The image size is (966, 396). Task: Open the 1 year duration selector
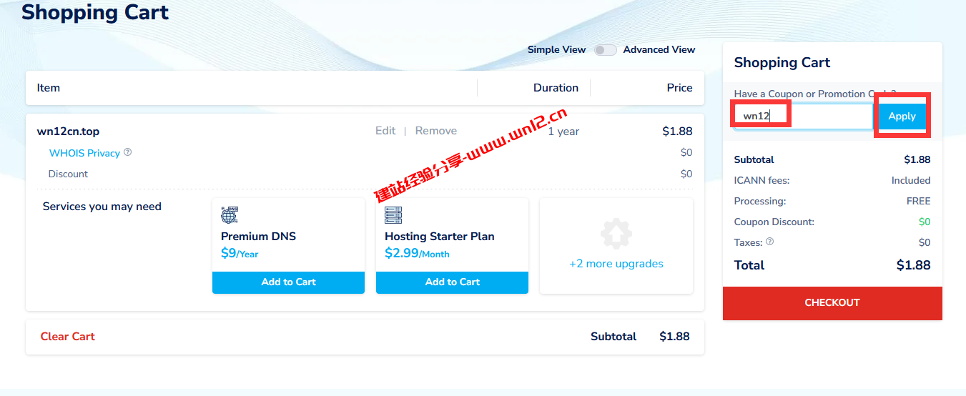[563, 132]
